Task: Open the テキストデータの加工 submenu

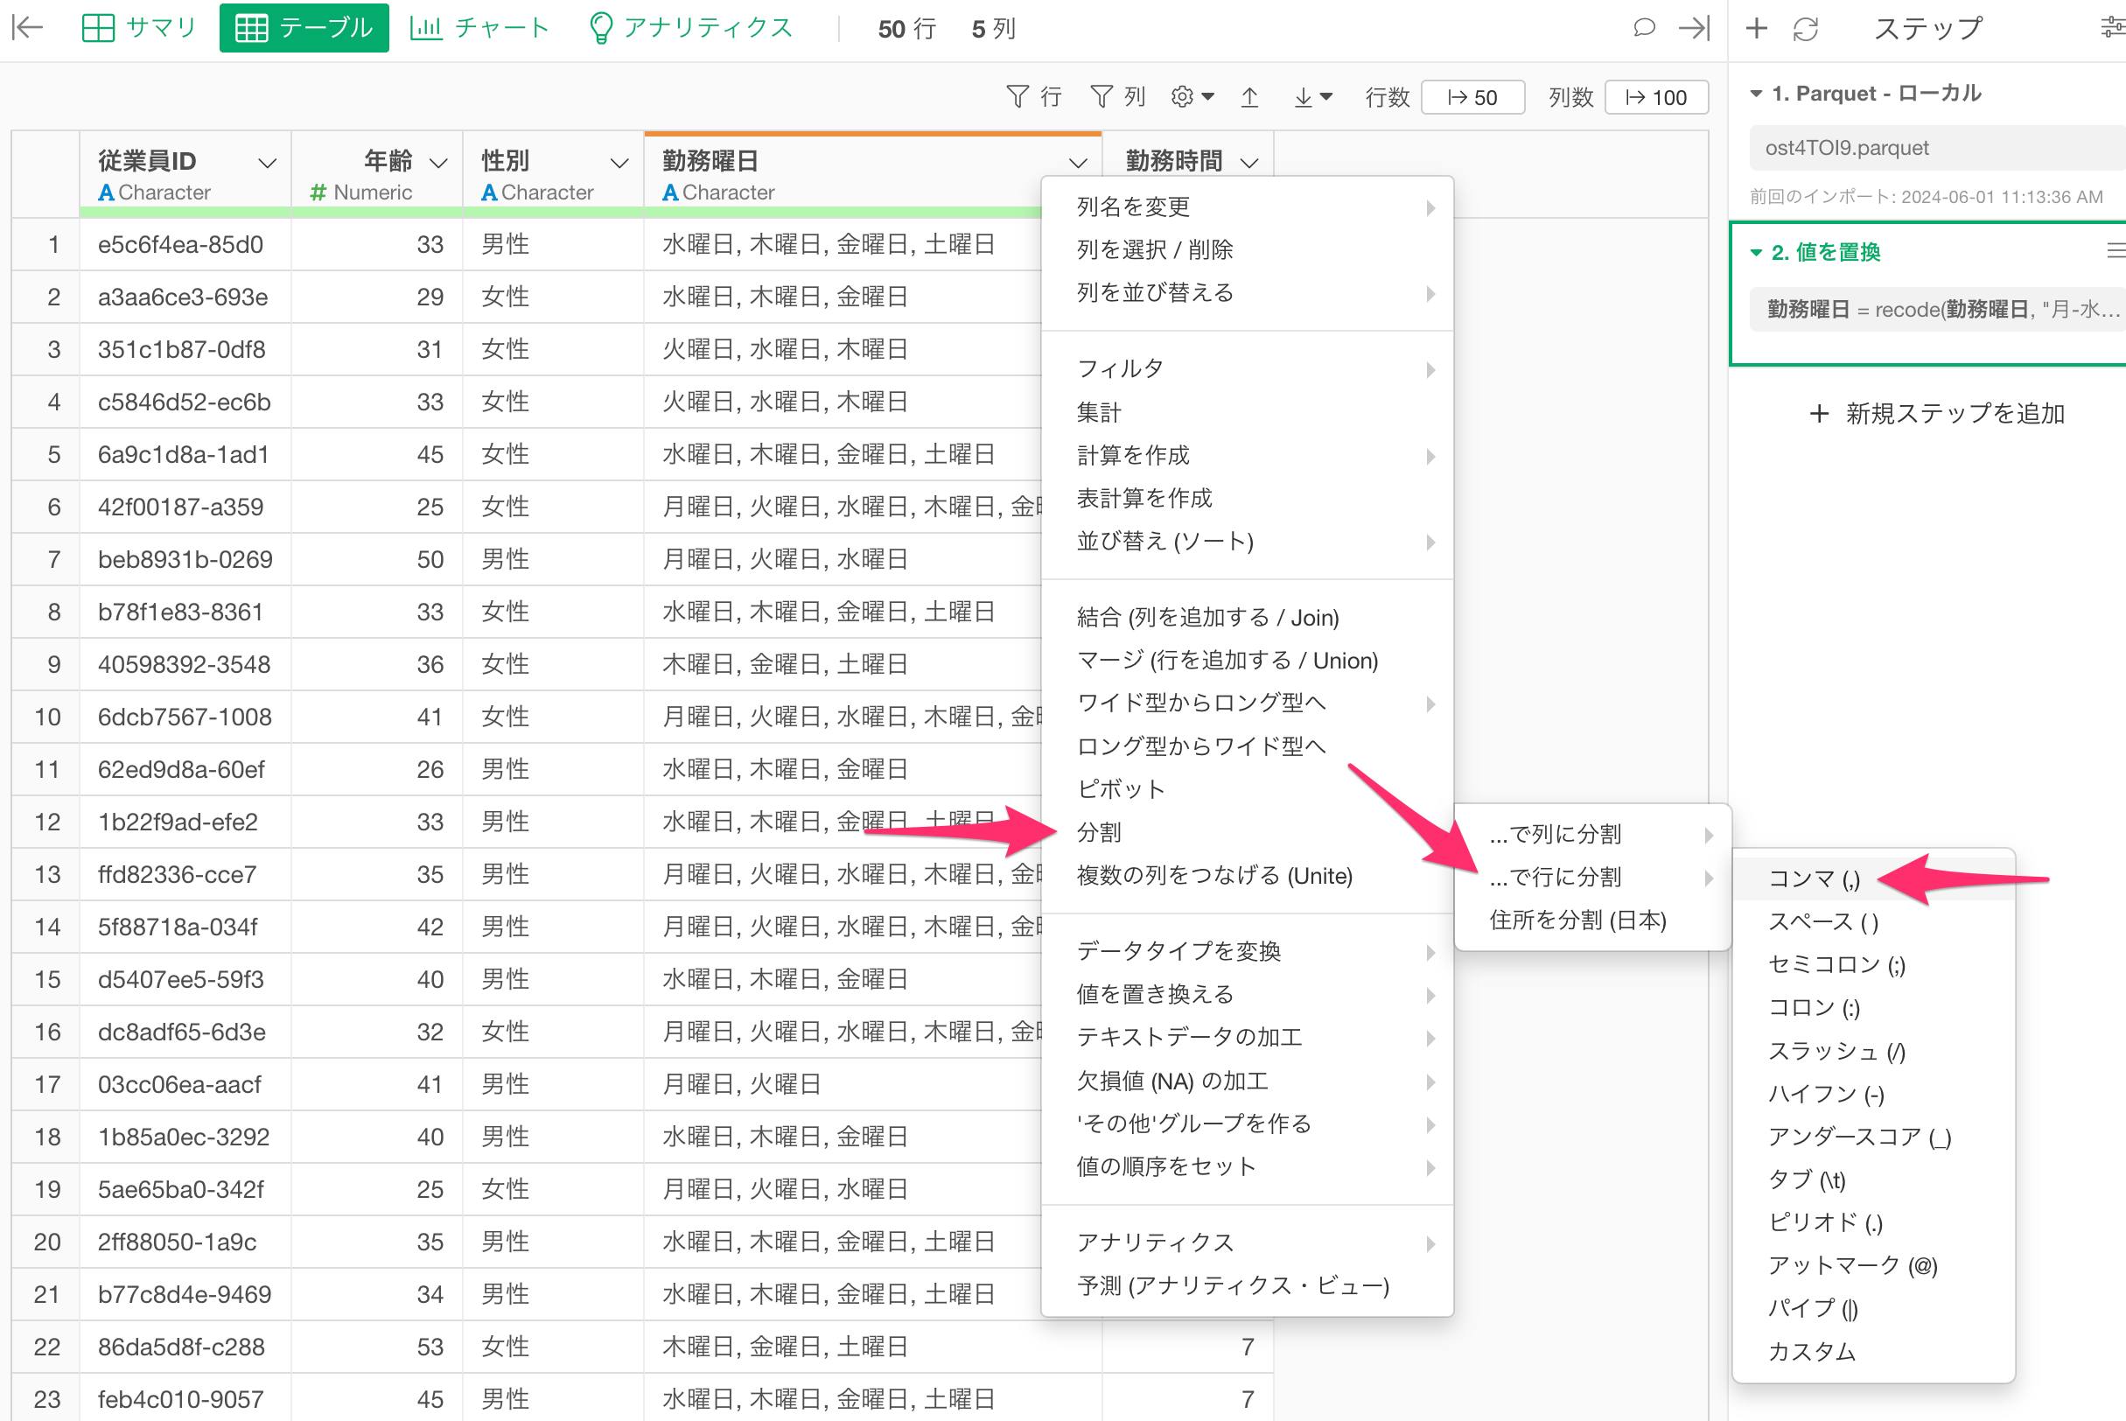Action: (1248, 1038)
